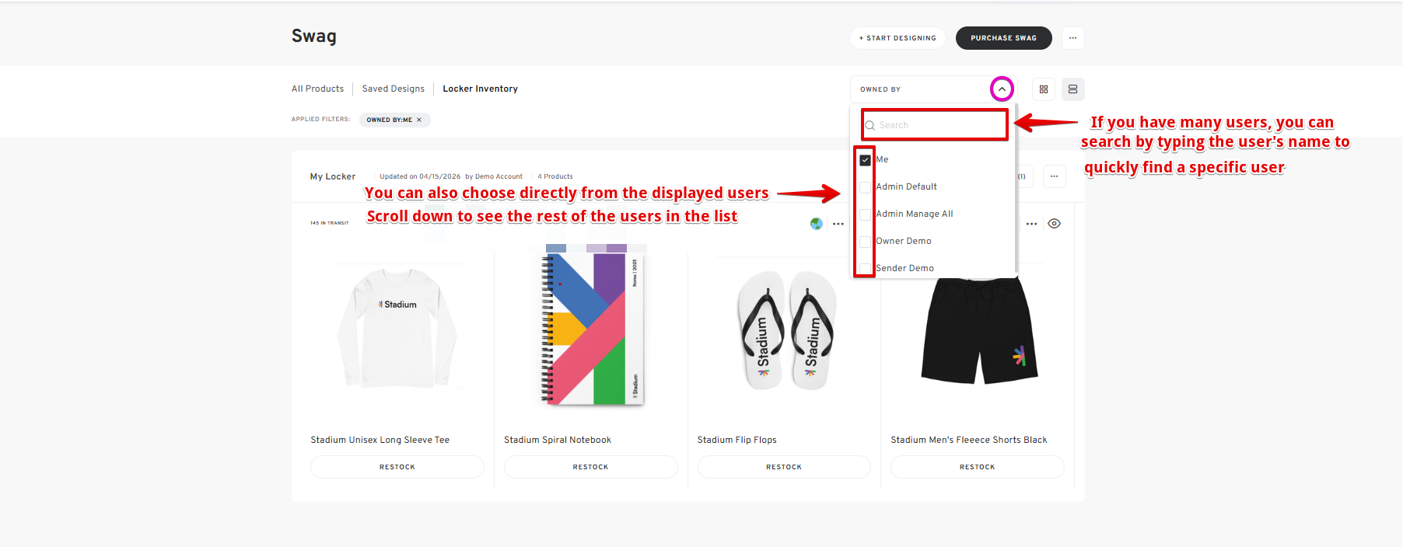Open the All Products tab
The image size is (1403, 547).
click(x=317, y=89)
